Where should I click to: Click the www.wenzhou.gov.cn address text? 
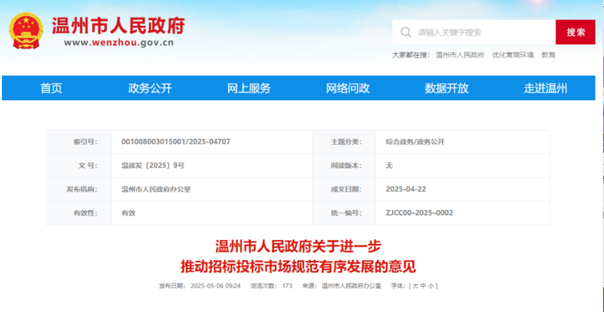[119, 43]
